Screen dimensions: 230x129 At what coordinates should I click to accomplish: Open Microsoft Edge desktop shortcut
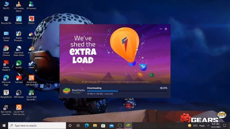coord(6,80)
